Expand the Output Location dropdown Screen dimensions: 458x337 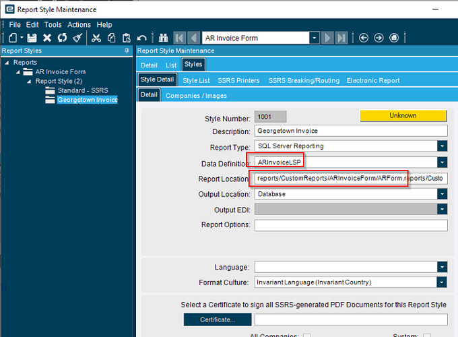[442, 194]
